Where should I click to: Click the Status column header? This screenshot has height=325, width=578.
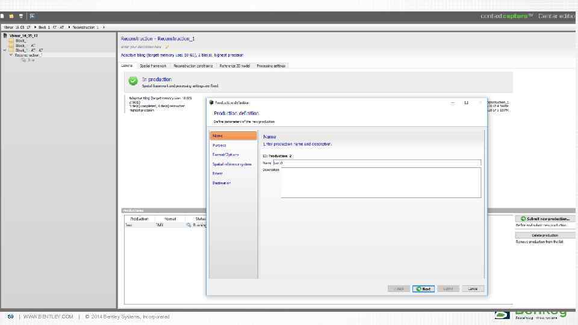[200, 219]
